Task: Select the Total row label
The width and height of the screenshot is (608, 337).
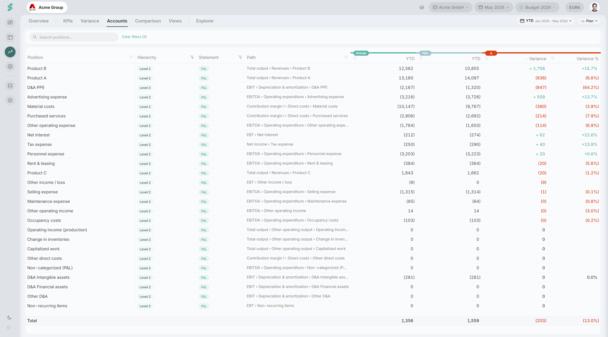Action: click(32, 321)
